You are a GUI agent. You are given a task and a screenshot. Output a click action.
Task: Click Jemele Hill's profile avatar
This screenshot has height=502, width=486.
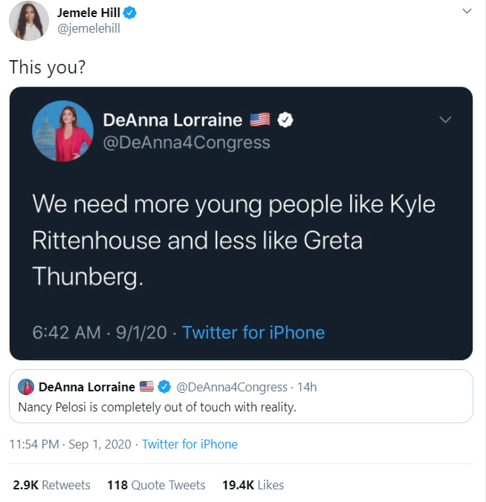point(28,21)
